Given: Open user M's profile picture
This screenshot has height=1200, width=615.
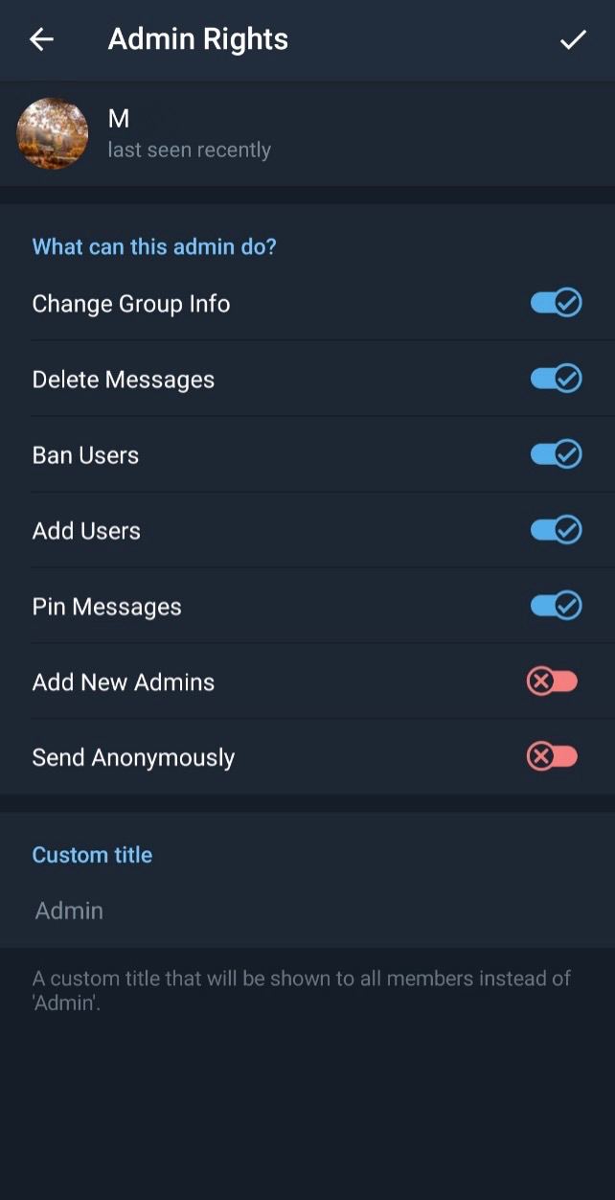Looking at the screenshot, I should coord(53,133).
